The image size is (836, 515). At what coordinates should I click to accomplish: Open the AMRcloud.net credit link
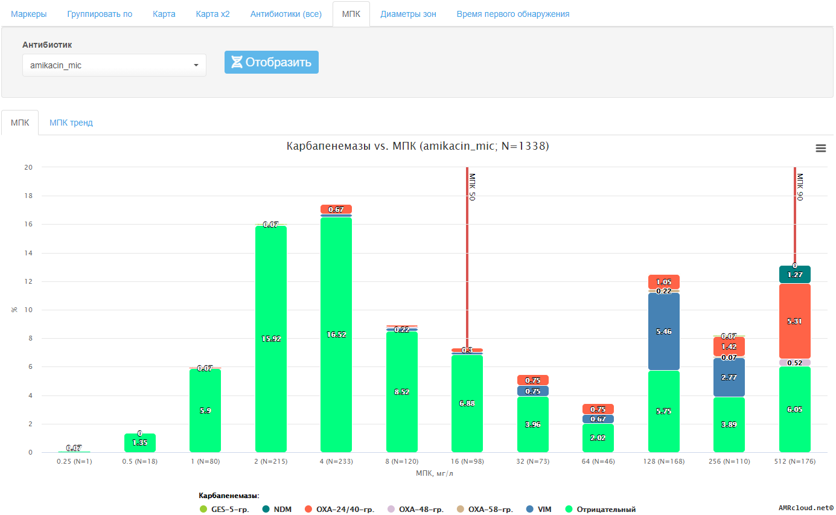(806, 509)
